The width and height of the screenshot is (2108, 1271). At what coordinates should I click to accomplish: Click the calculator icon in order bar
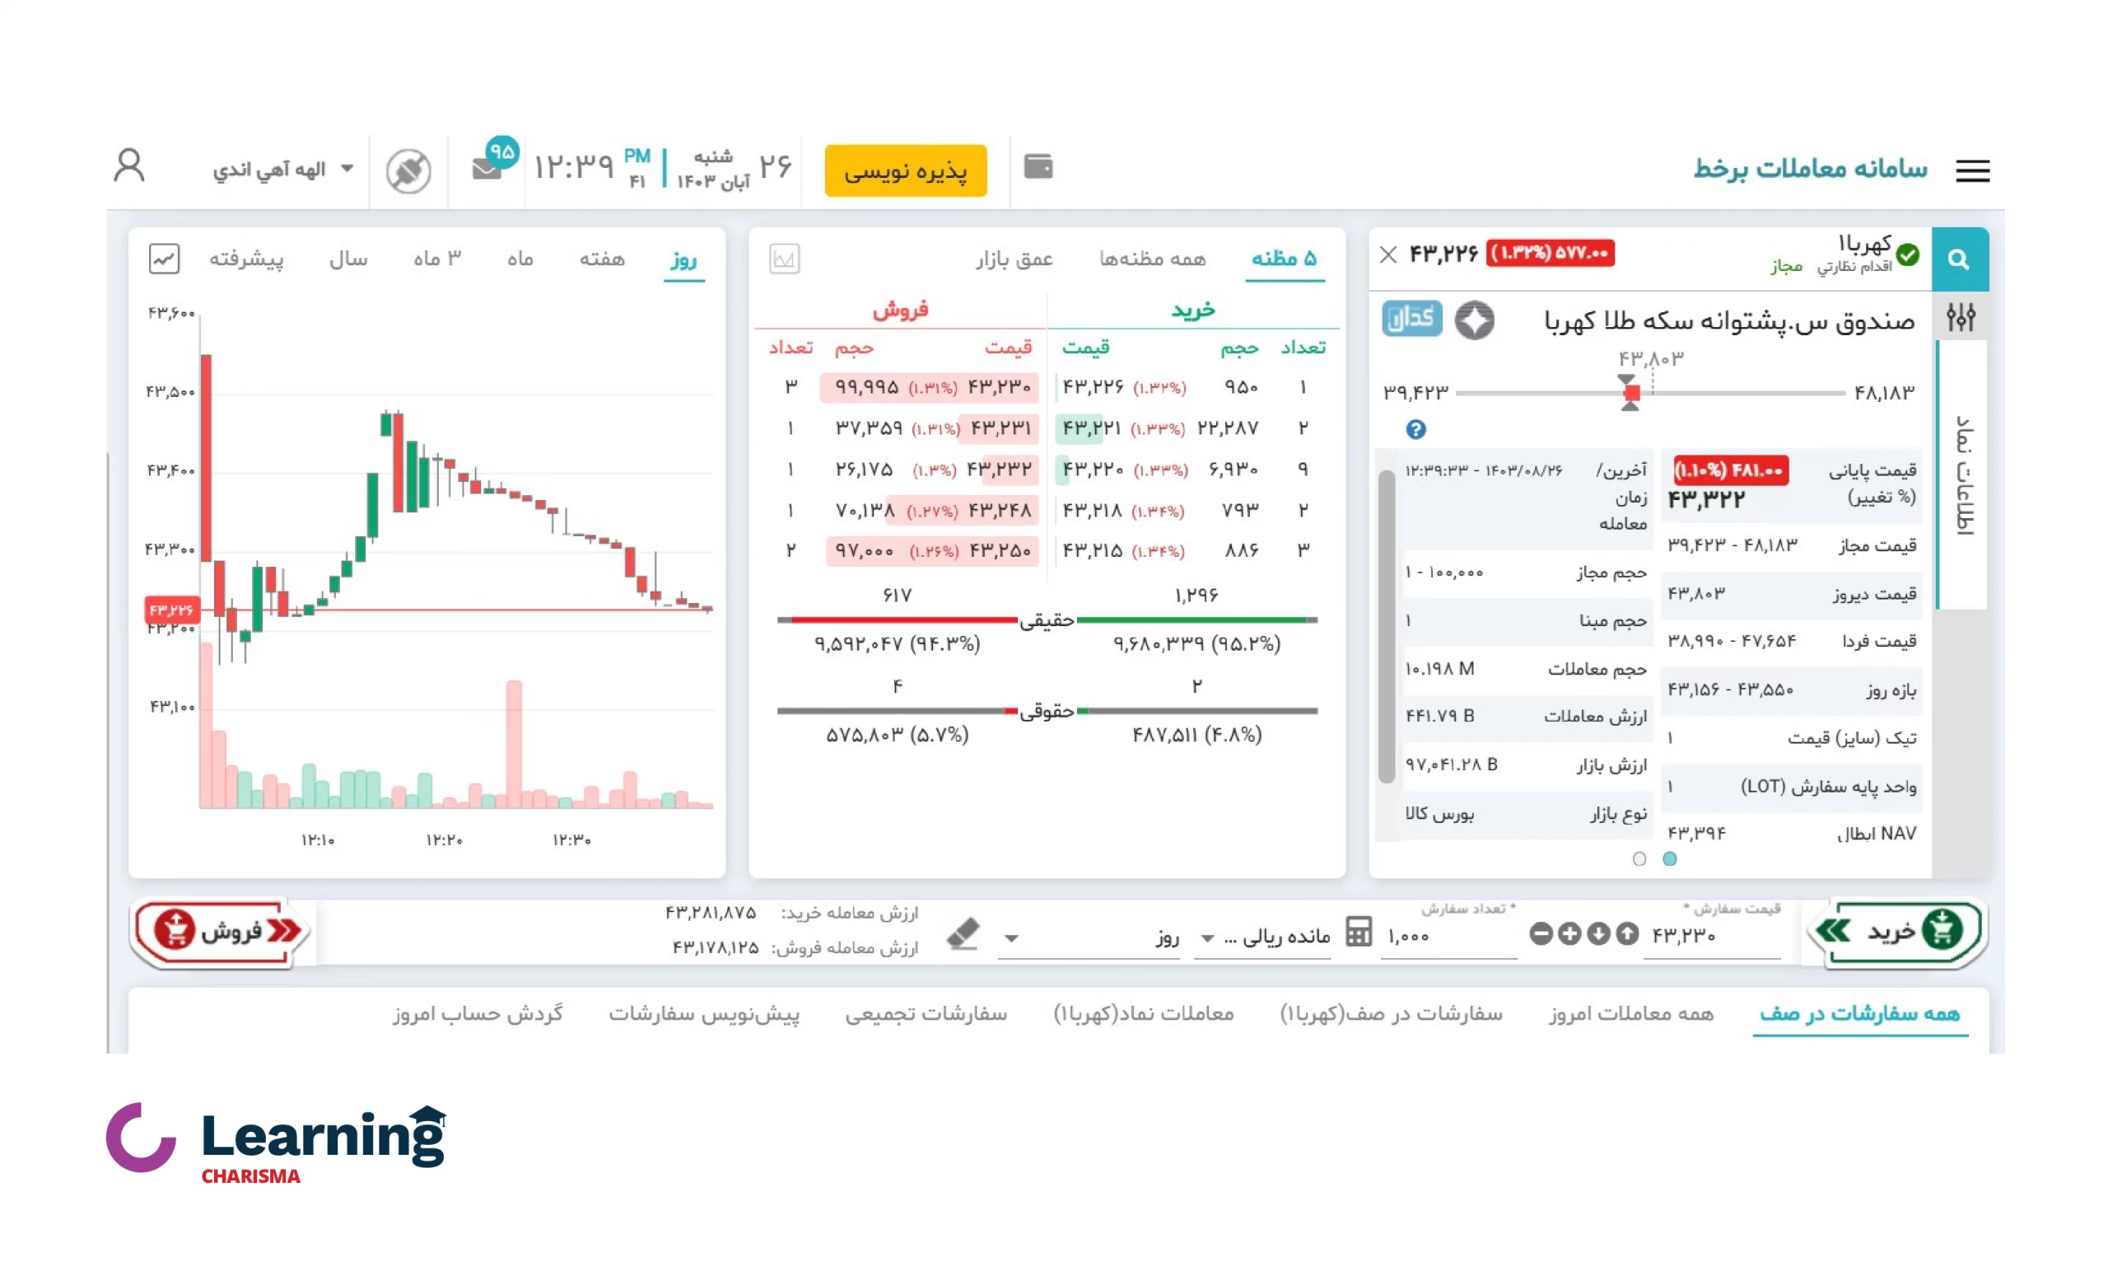click(x=1355, y=935)
